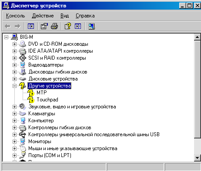Click the Forward arrow toolbar icon

[17, 27]
